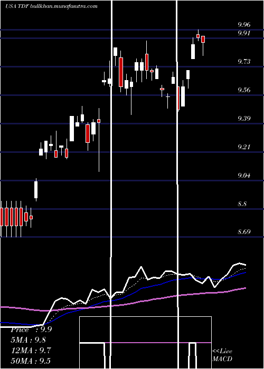The width and height of the screenshot is (264, 369).
Task: Click the <<Live MACD label
Action: click(x=222, y=355)
